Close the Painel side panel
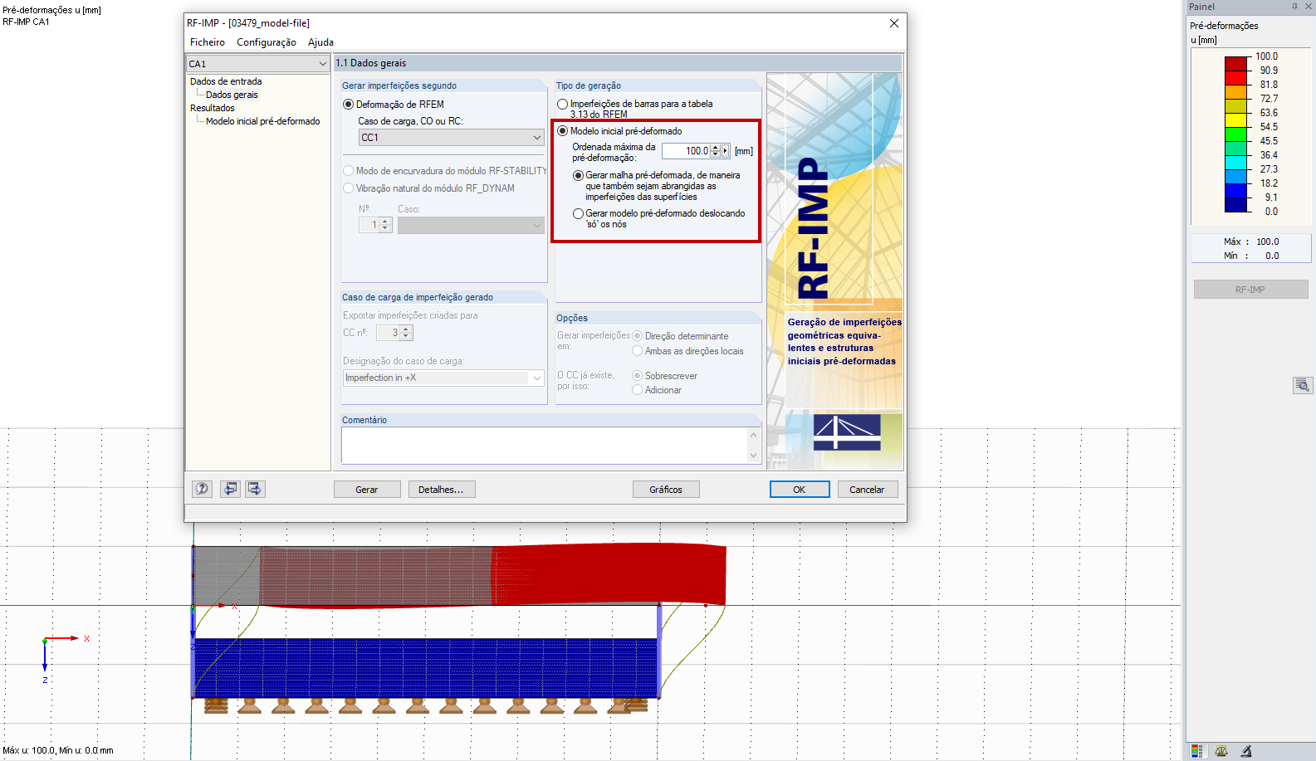Viewport: 1316px width, 761px height. [1308, 7]
